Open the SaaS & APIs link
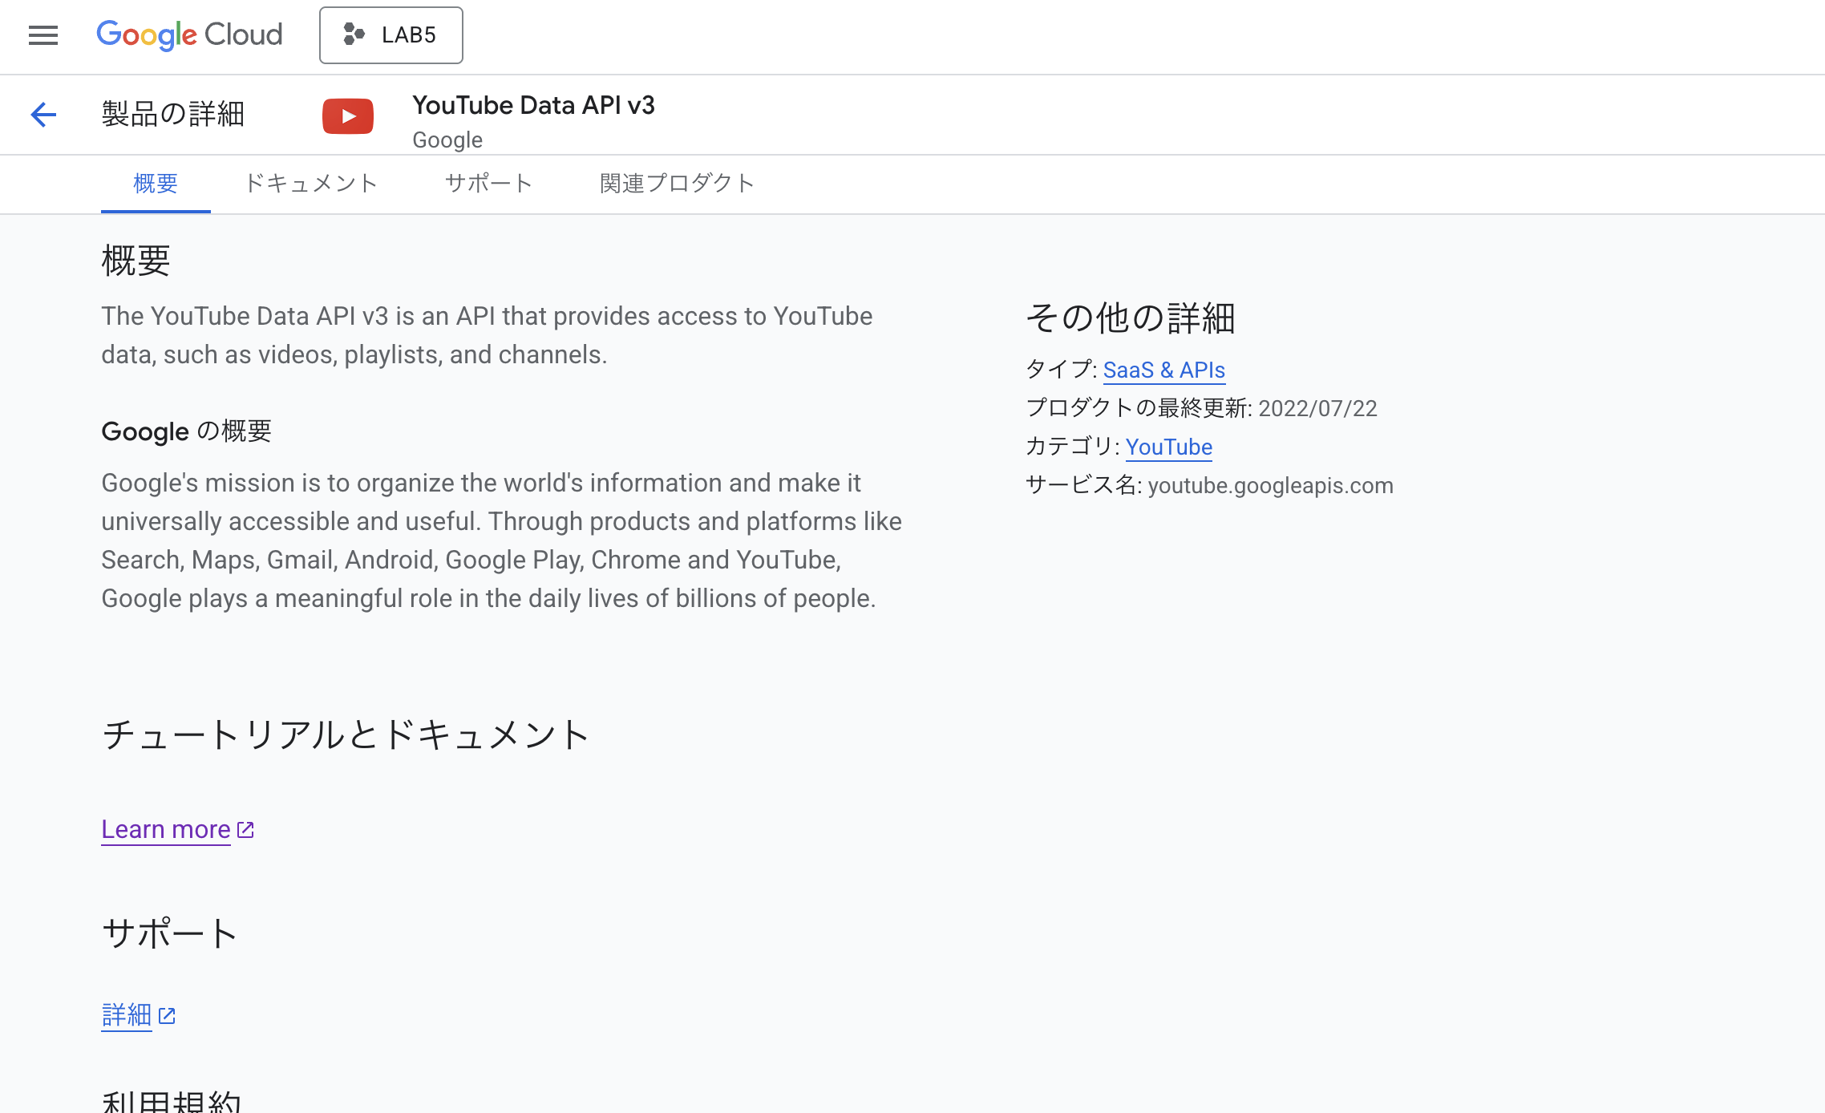This screenshot has width=1825, height=1113. pos(1164,370)
